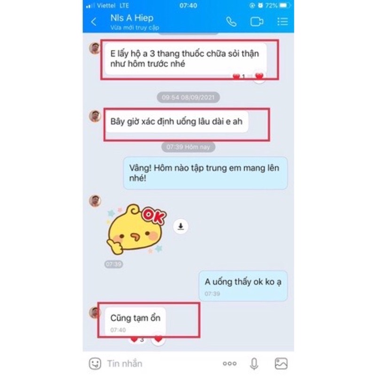Tap the back arrow in chat header

94,22
